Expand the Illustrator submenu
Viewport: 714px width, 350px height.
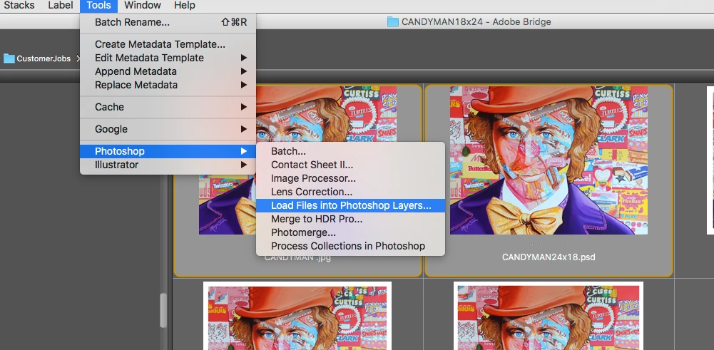coord(168,165)
